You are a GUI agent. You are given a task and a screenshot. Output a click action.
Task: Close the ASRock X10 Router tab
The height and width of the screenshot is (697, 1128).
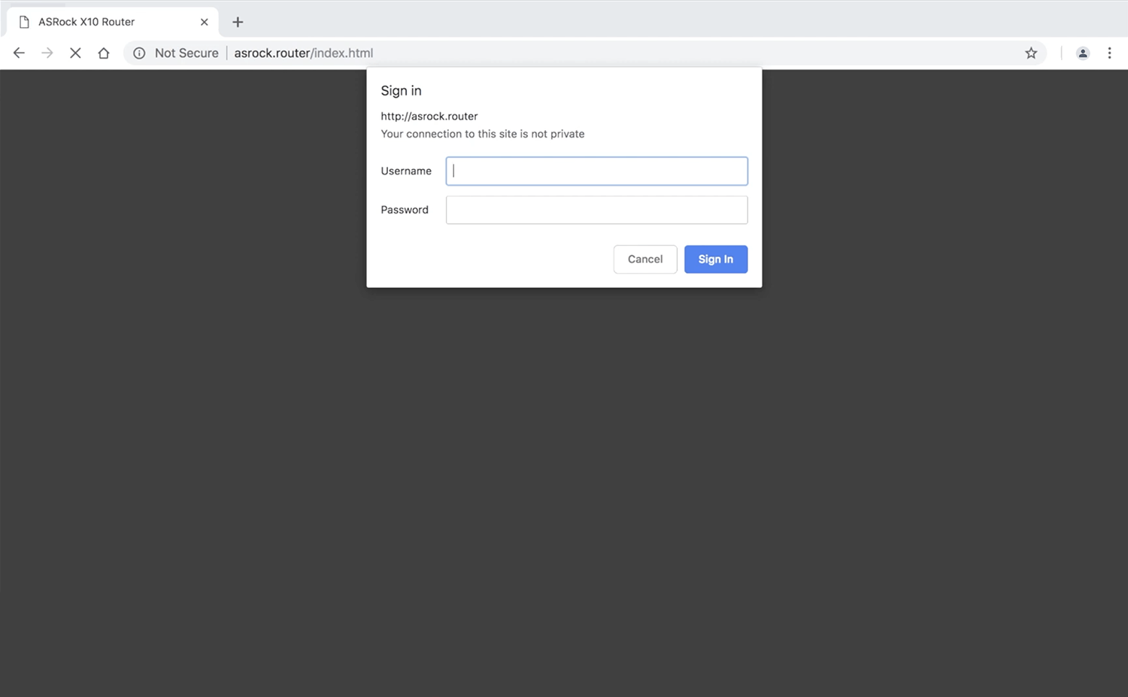pos(204,22)
